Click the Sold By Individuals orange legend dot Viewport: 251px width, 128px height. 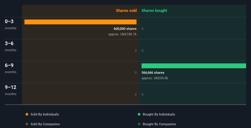tap(27, 114)
